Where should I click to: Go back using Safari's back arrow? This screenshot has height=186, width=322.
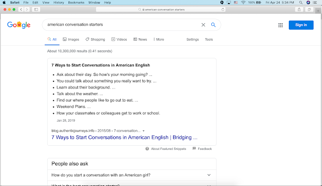(21, 10)
